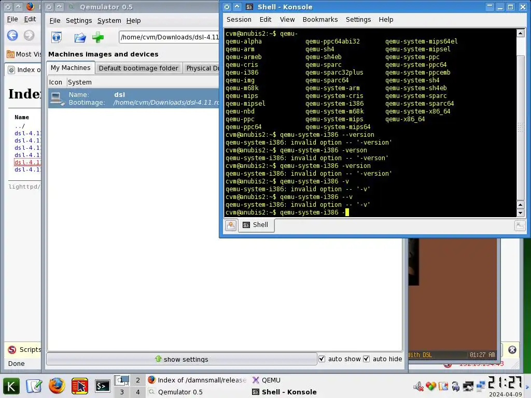
Task: Click Konsole scrollbar down arrow at bottom
Action: click(x=521, y=213)
